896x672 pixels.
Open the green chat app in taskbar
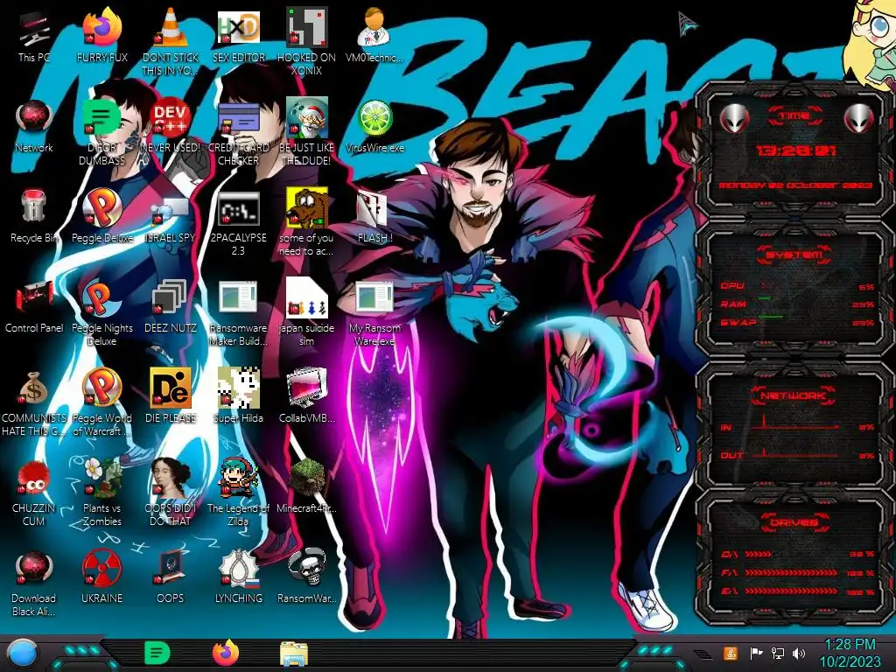(157, 653)
